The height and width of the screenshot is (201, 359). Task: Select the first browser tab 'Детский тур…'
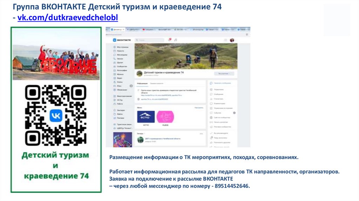118,29
